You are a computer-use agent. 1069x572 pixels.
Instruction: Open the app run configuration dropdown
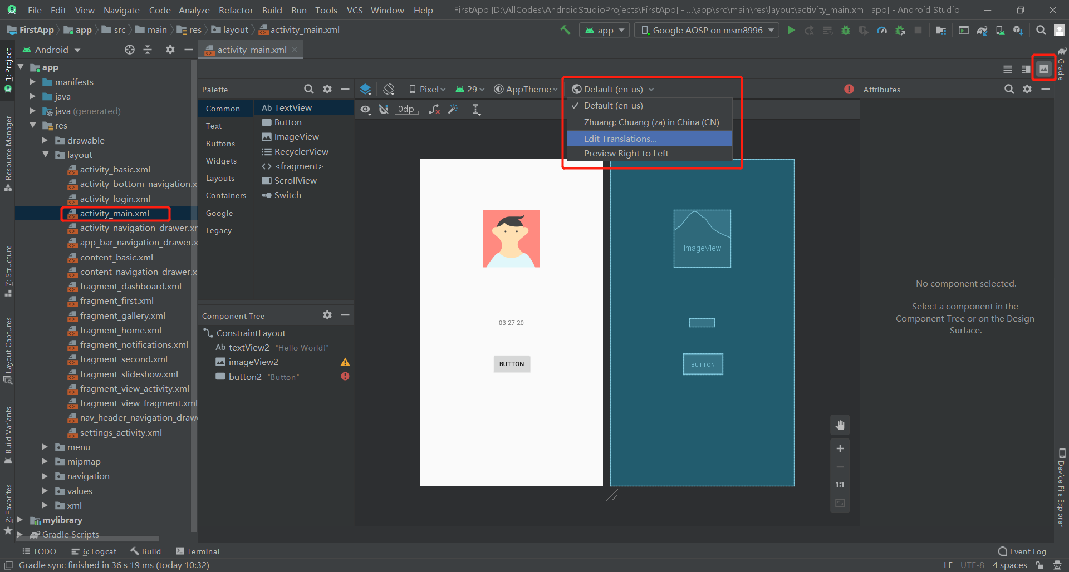[605, 30]
